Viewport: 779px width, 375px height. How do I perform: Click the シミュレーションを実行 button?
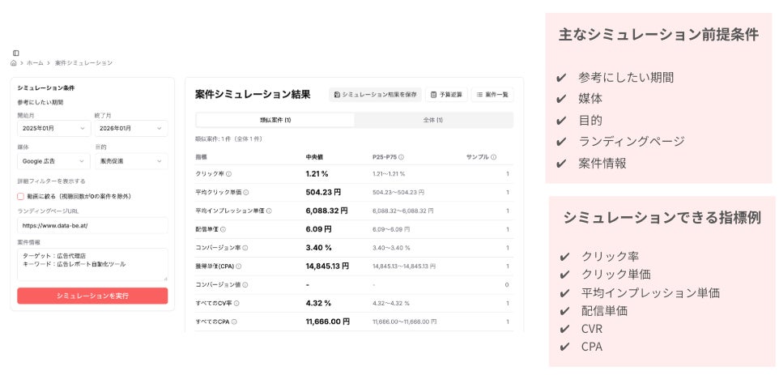click(x=92, y=296)
